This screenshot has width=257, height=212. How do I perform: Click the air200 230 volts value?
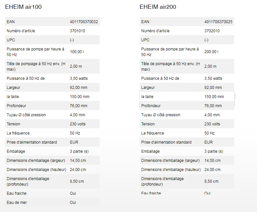click(x=212, y=124)
